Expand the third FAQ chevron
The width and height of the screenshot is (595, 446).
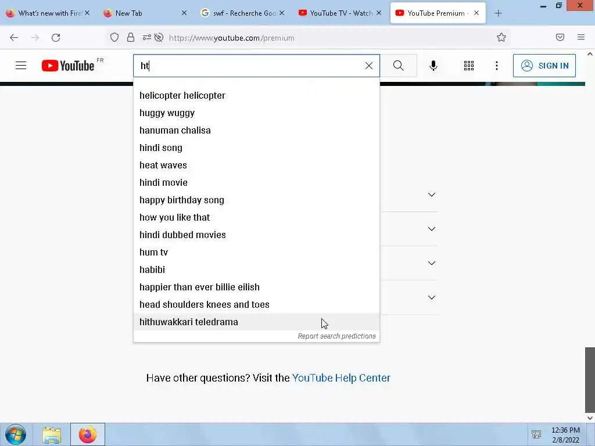coord(432,263)
